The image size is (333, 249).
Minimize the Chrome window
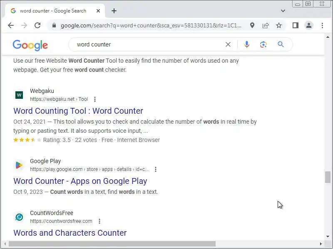coord(298,4)
